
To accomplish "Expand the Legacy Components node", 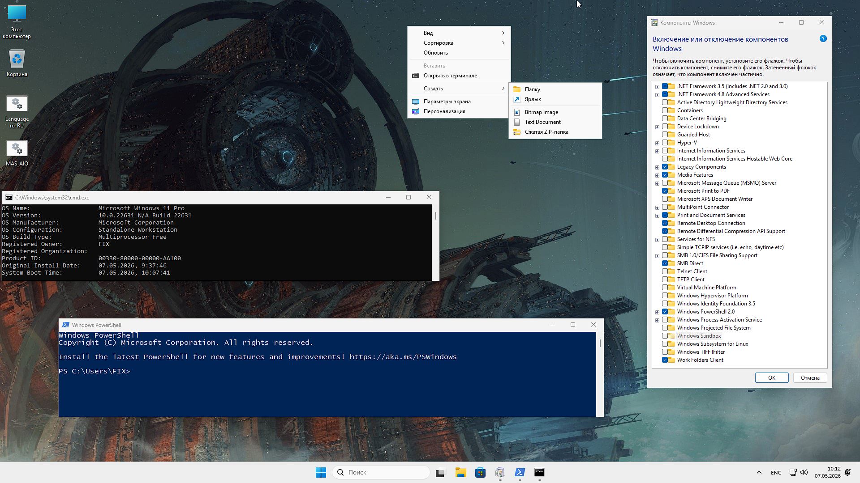I will (657, 167).
